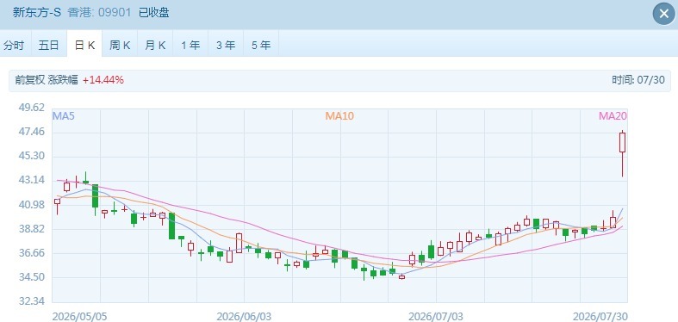Click the MA10 legend label
The image size is (678, 322).
(339, 116)
